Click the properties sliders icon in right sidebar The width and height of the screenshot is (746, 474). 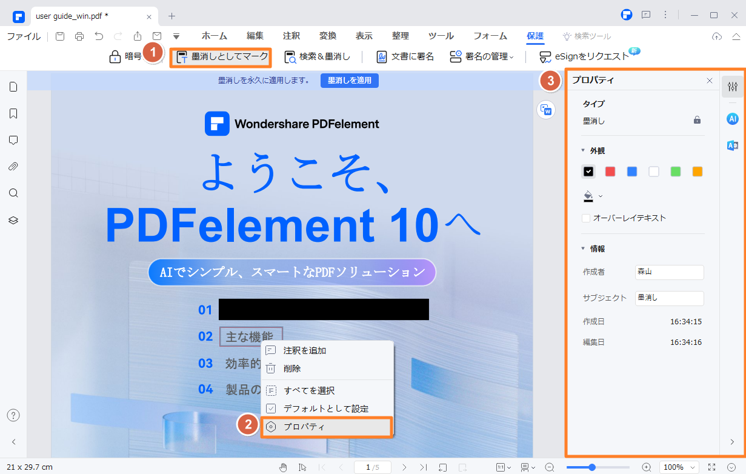click(x=732, y=87)
